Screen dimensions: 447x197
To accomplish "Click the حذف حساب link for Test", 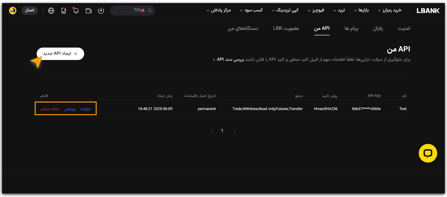I will pyautogui.click(x=50, y=109).
